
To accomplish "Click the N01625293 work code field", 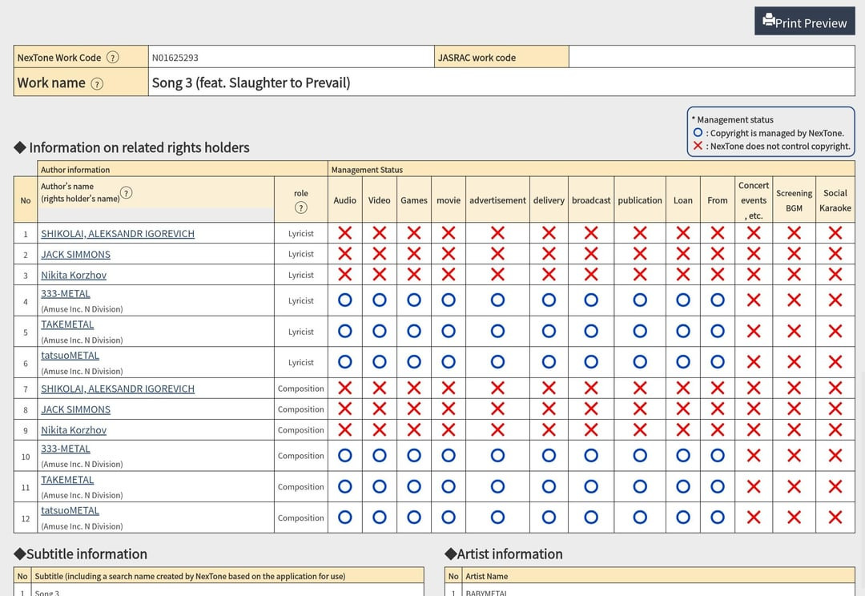I will 291,58.
